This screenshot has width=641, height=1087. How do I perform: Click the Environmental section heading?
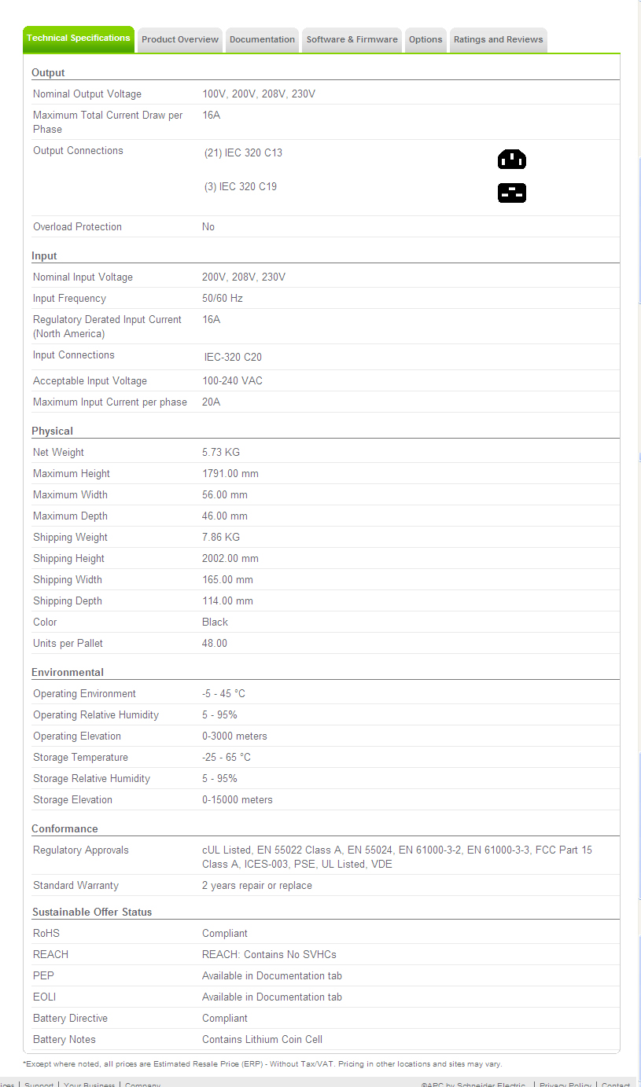68,673
